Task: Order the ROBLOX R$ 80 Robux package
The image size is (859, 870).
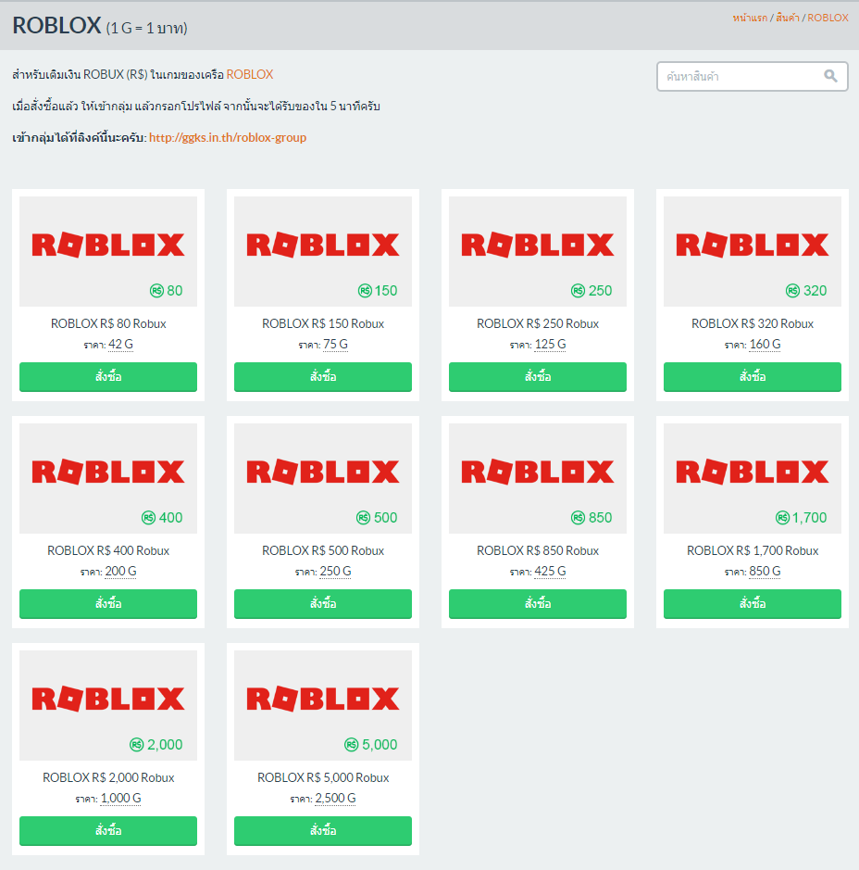Action: coord(108,377)
